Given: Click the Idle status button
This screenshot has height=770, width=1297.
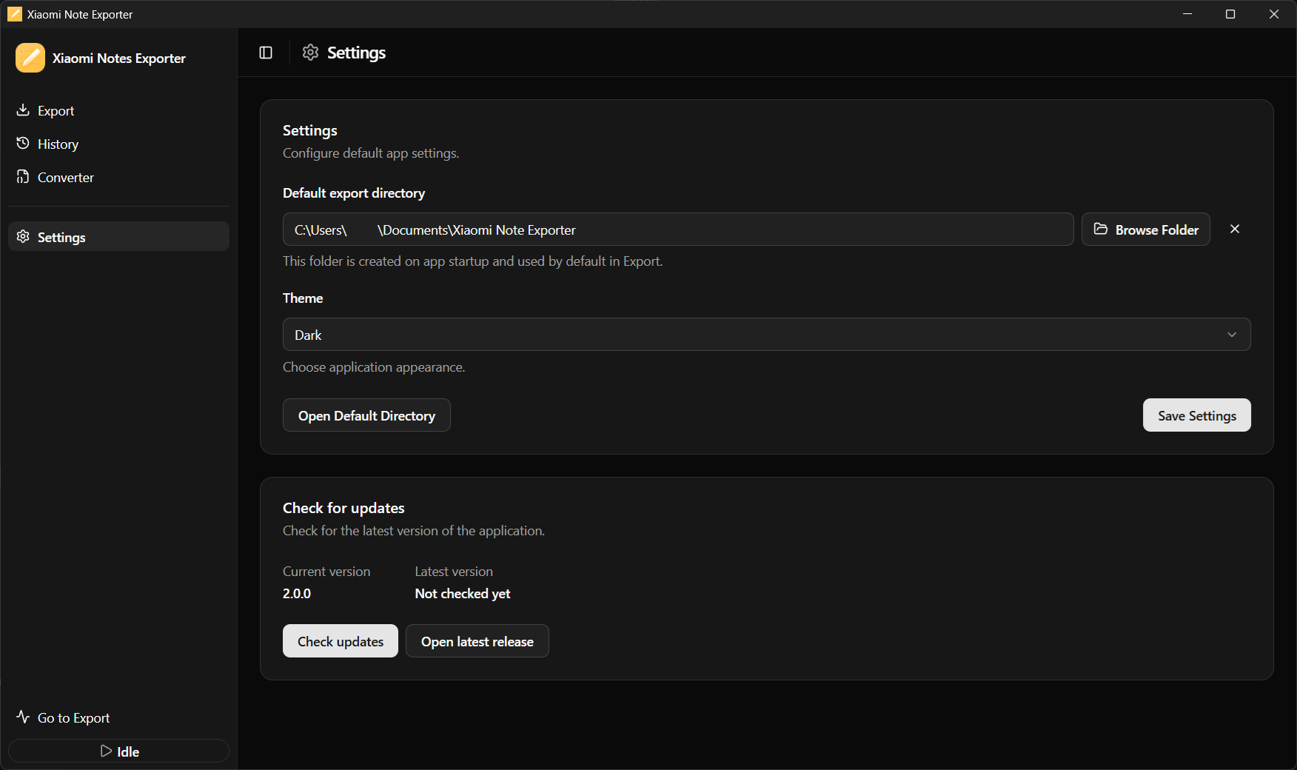Looking at the screenshot, I should [x=118, y=751].
